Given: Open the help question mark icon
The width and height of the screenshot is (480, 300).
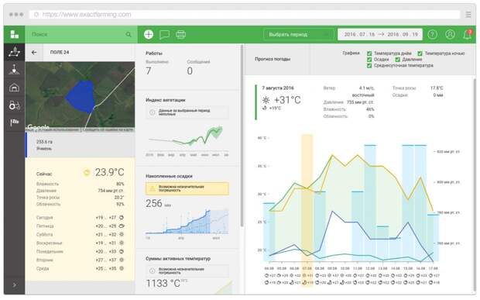Looking at the screenshot, I should coord(432,34).
